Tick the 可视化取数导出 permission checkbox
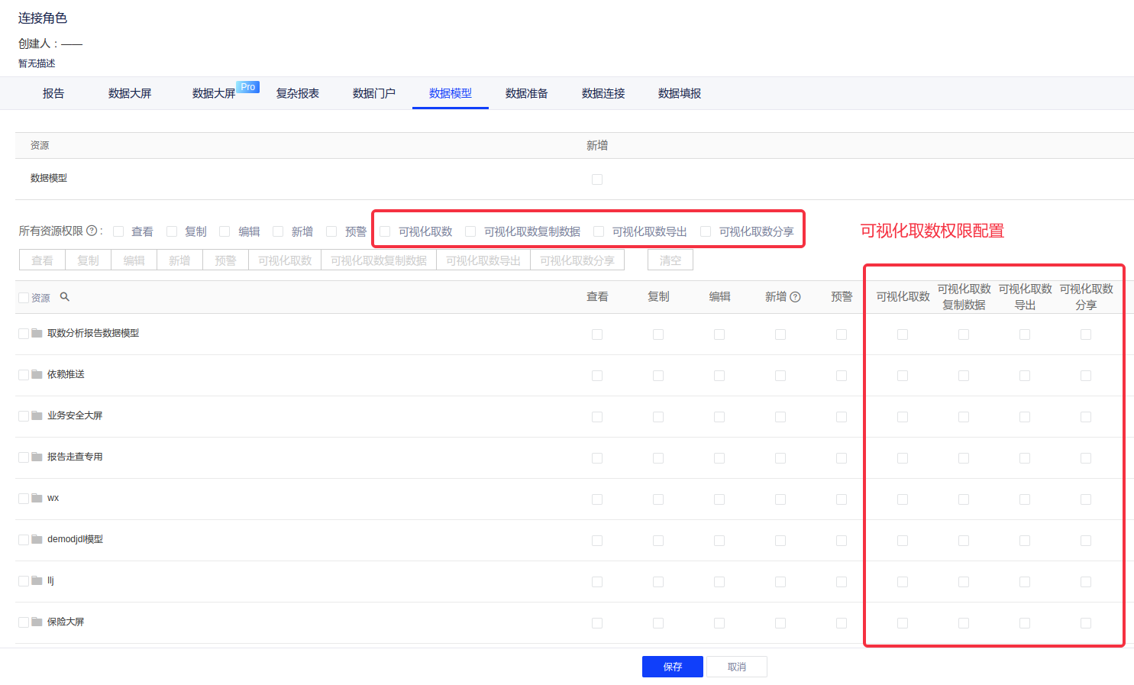The width and height of the screenshot is (1134, 685). point(599,231)
